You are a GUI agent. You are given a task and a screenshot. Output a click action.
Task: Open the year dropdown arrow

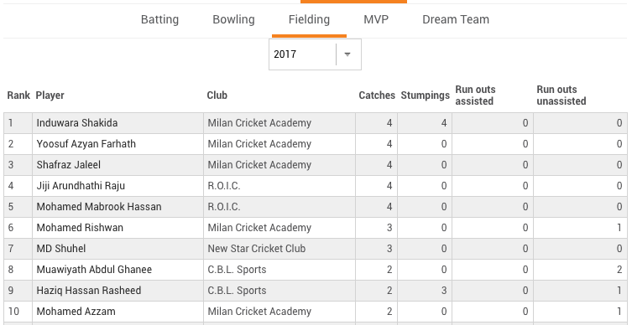(x=347, y=54)
